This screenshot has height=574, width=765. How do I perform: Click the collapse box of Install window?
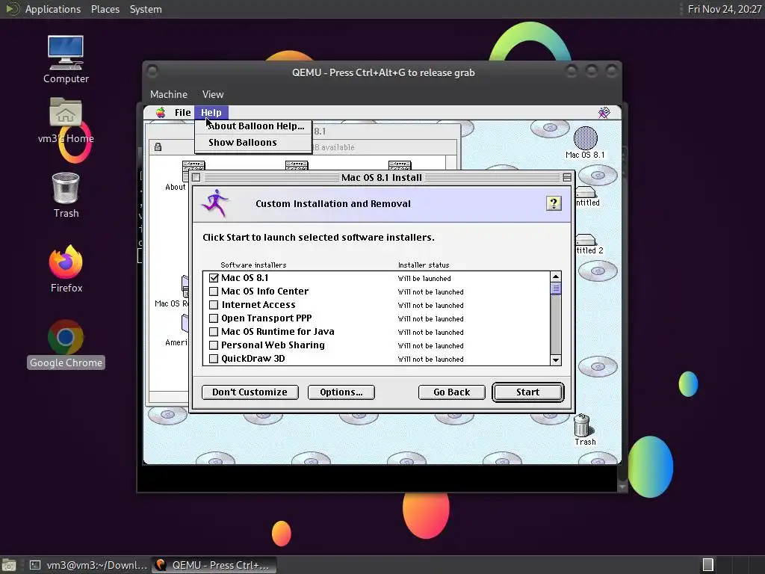(x=567, y=178)
